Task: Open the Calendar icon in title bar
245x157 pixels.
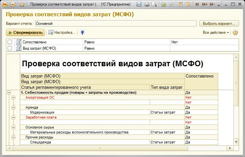Action: 188,5
